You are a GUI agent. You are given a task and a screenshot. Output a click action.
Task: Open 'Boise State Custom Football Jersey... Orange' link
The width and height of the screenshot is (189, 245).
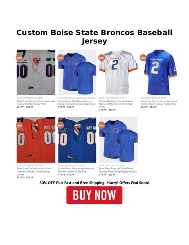click(x=34, y=171)
